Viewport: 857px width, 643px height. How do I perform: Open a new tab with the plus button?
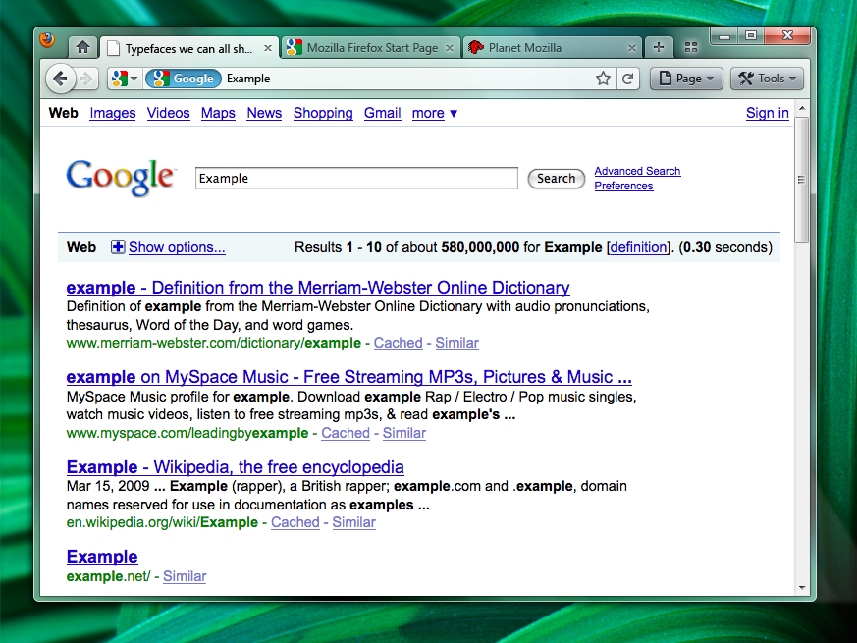pos(659,46)
